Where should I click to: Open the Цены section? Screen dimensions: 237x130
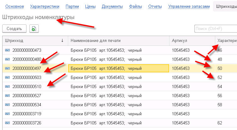tap(90, 7)
